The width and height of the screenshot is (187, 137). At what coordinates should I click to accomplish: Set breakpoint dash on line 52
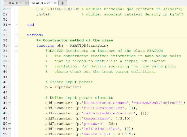point(9,134)
